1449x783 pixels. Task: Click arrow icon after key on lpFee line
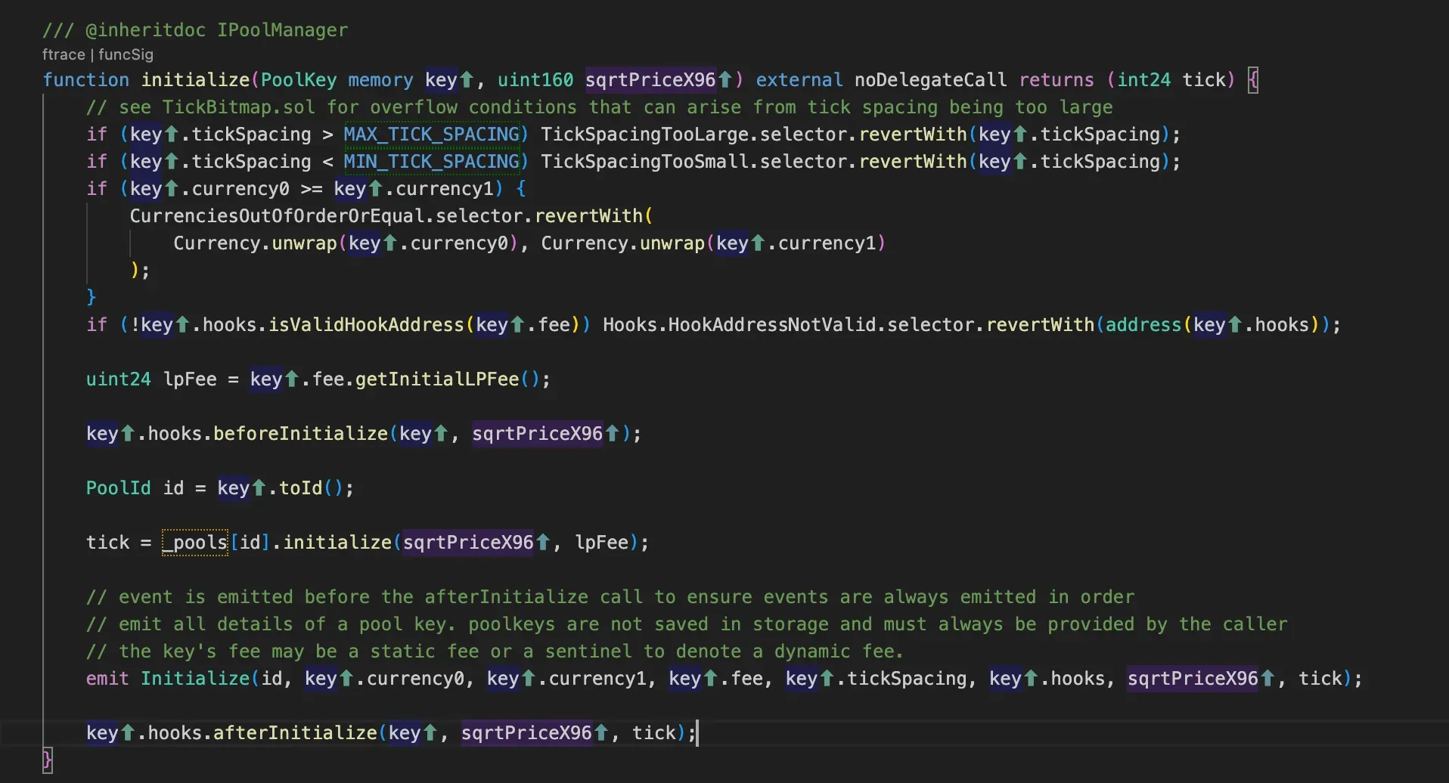[291, 379]
